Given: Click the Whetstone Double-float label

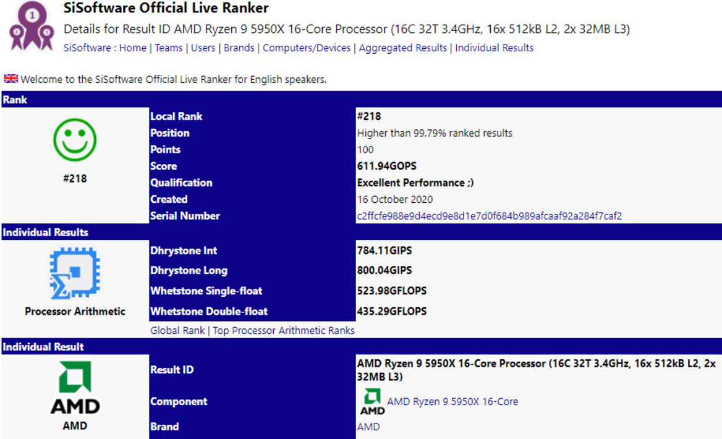Looking at the screenshot, I should click(209, 312).
